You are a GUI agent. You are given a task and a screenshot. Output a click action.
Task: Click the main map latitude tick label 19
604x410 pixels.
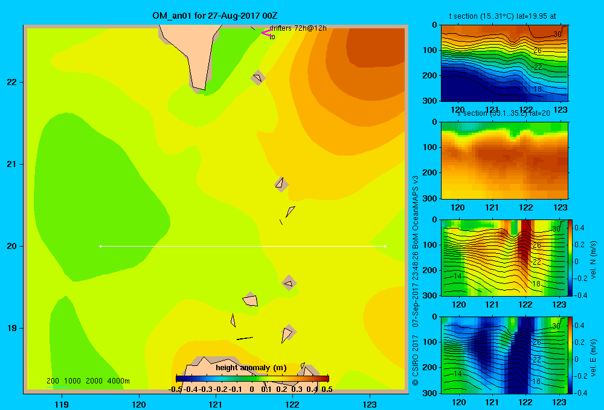pos(12,328)
